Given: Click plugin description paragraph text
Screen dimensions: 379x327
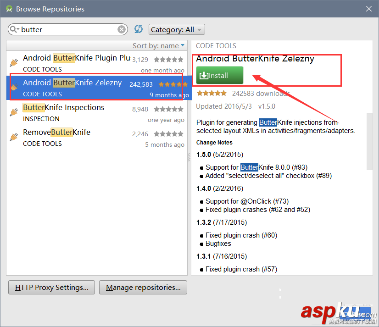Looking at the screenshot, I should [276, 127].
